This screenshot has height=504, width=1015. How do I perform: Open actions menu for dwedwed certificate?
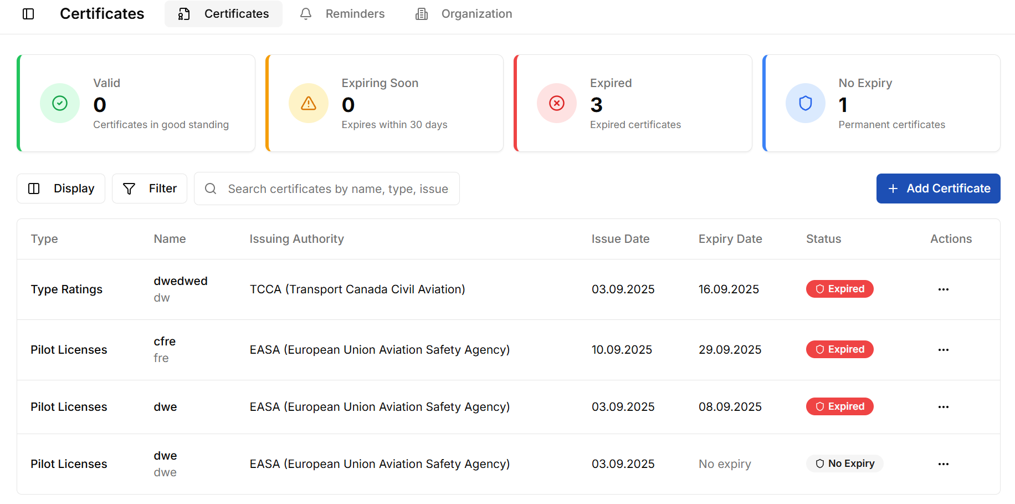tap(944, 289)
